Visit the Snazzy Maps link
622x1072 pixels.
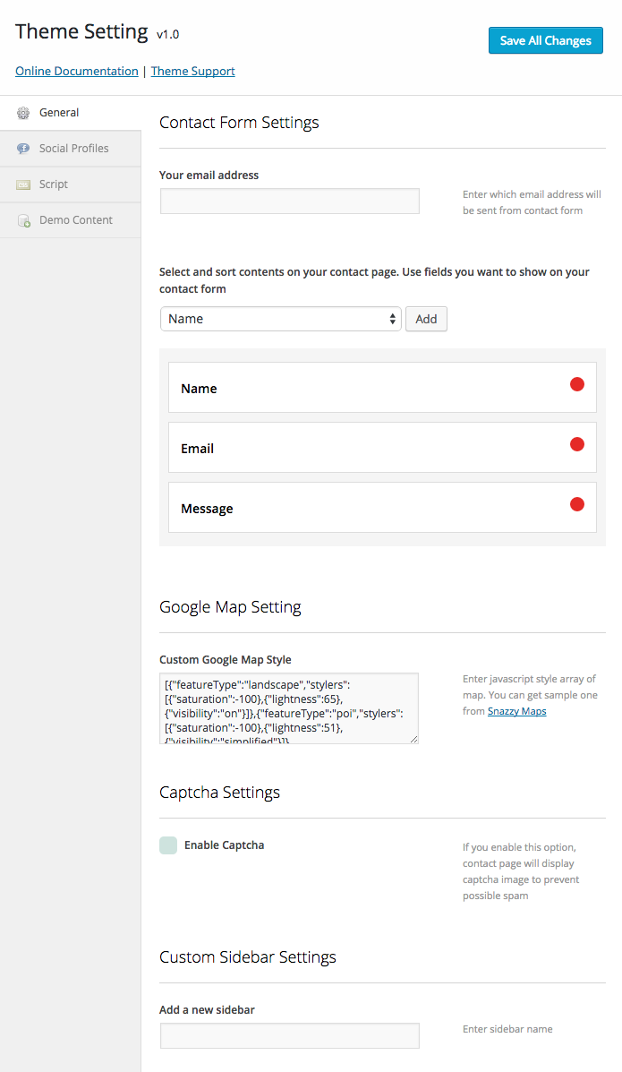point(516,711)
